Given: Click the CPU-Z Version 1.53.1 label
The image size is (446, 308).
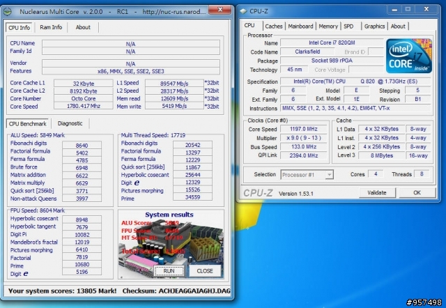Looking at the screenshot, I should (295, 194).
